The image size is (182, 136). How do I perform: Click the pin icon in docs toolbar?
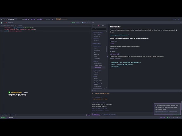[99, 25]
